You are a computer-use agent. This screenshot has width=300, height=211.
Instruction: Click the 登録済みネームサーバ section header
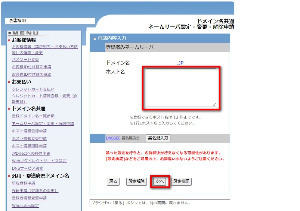coord(130,47)
